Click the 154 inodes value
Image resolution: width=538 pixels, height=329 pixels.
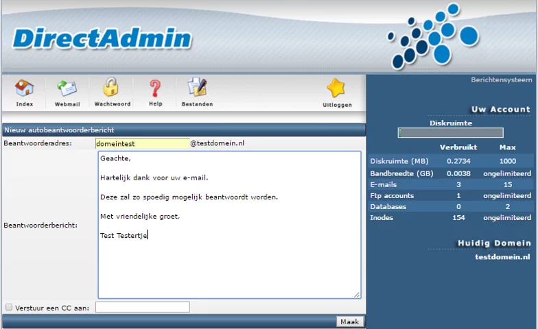pyautogui.click(x=458, y=218)
